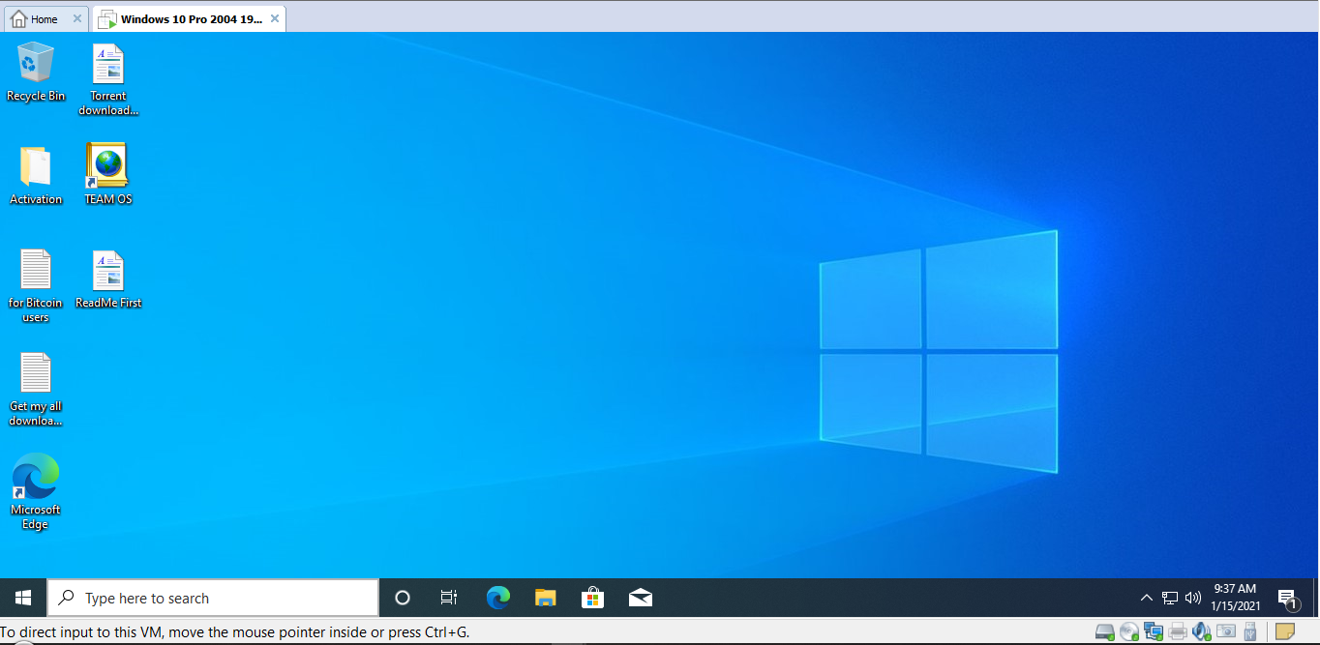Close the Windows 10 Pro 2004 tab
The width and height of the screenshot is (1320, 645).
click(x=275, y=18)
